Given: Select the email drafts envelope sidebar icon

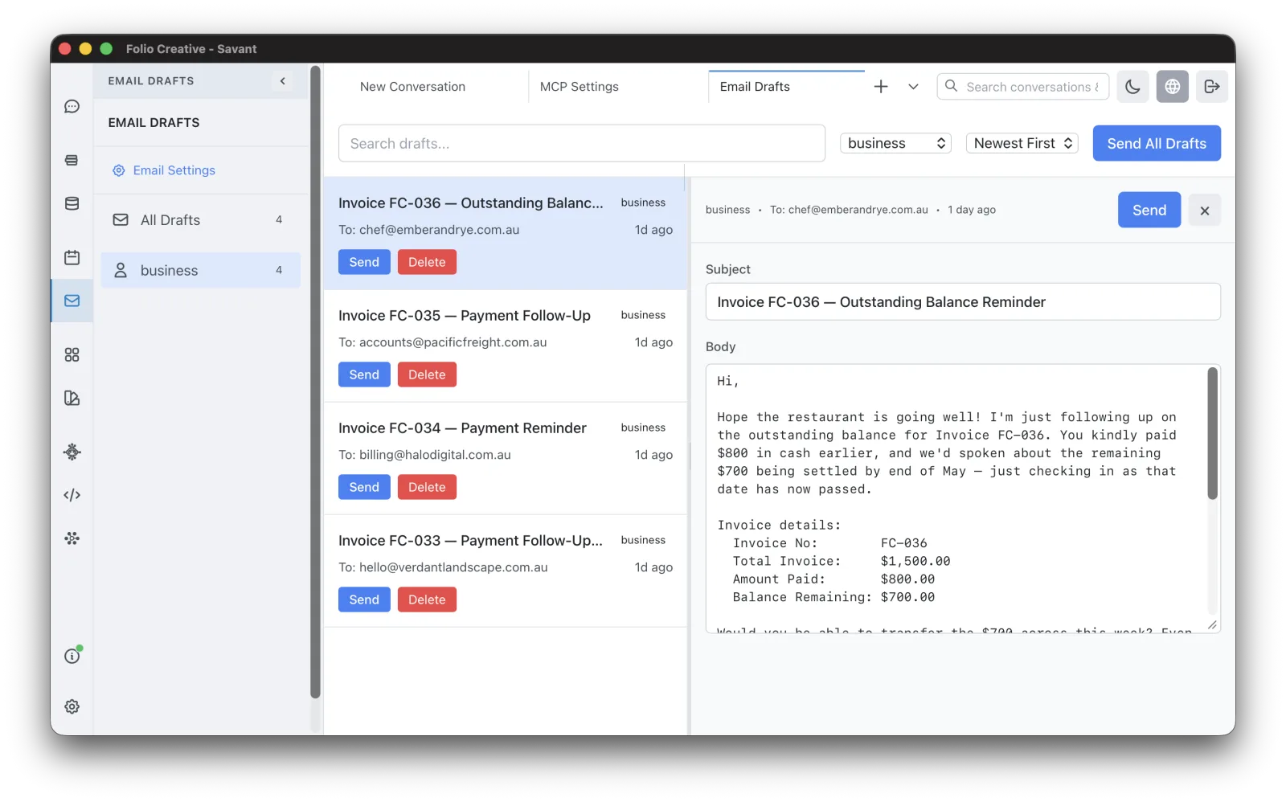Looking at the screenshot, I should tap(72, 301).
